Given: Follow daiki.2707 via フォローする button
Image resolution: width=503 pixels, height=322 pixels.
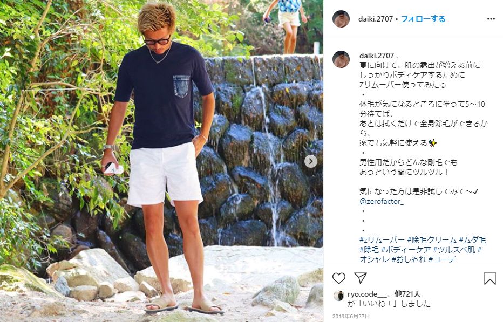Looking at the screenshot, I should [423, 19].
